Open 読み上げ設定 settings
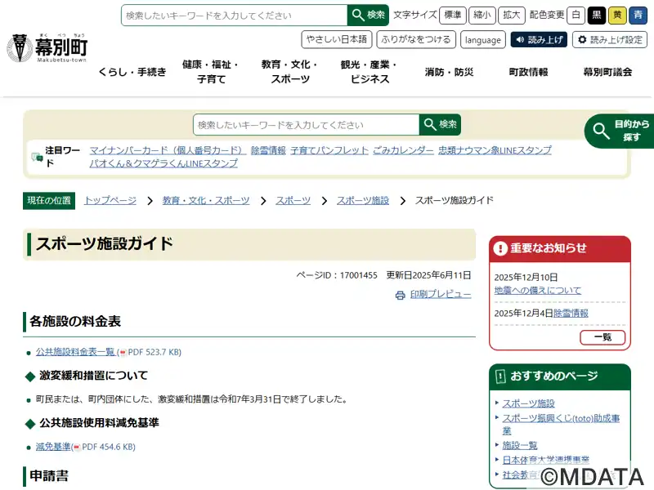 click(610, 39)
